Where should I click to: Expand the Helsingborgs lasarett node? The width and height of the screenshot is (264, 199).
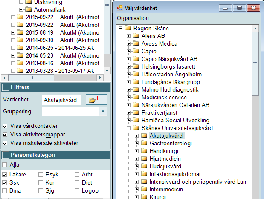[x=128, y=67]
